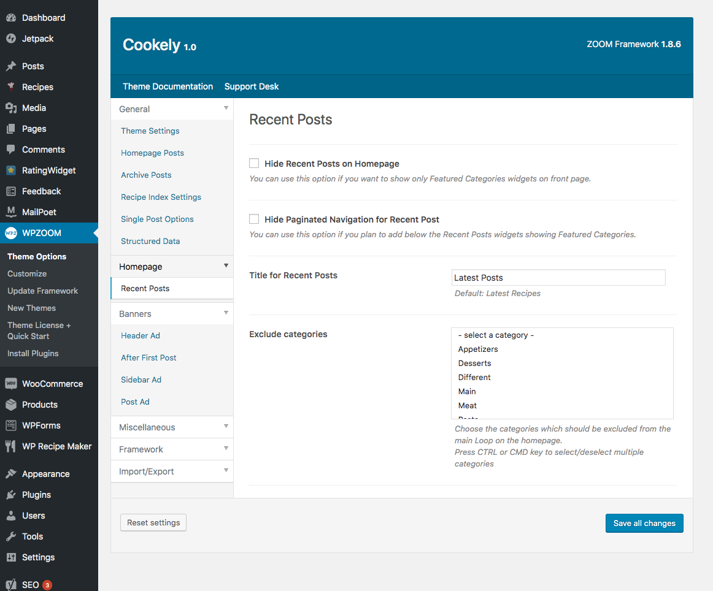This screenshot has height=591, width=713.
Task: Click the Posts pushpin icon
Action: 11,66
